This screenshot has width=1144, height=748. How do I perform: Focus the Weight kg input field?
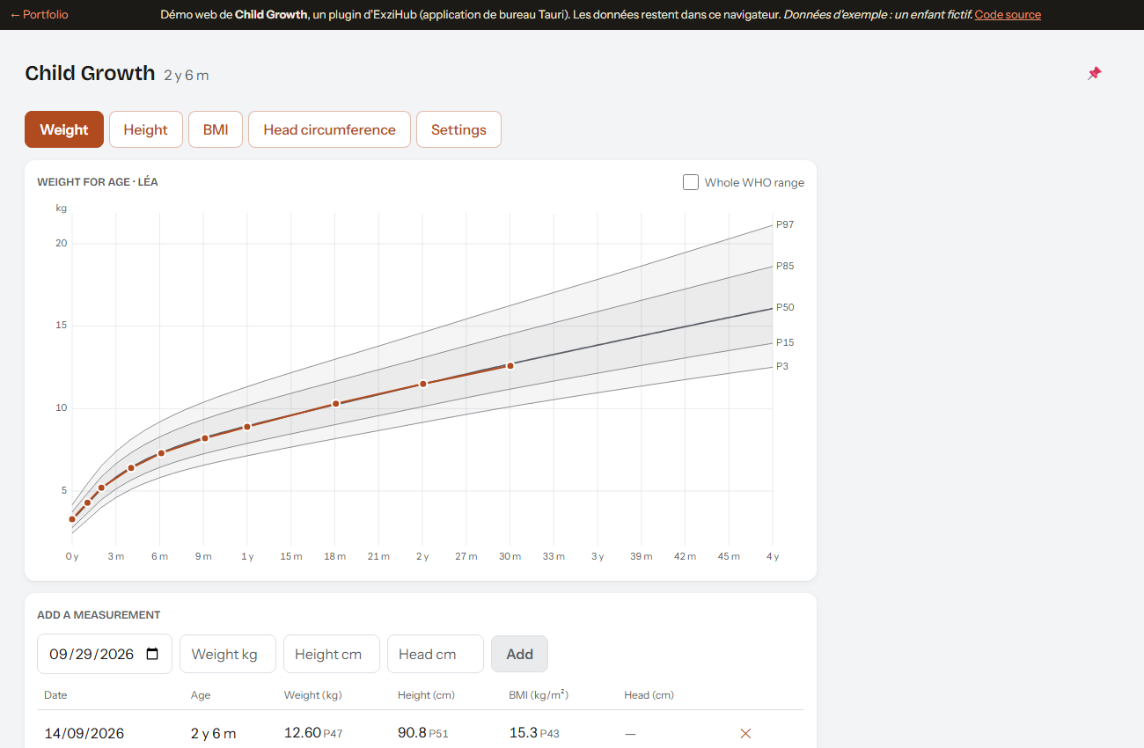(228, 654)
